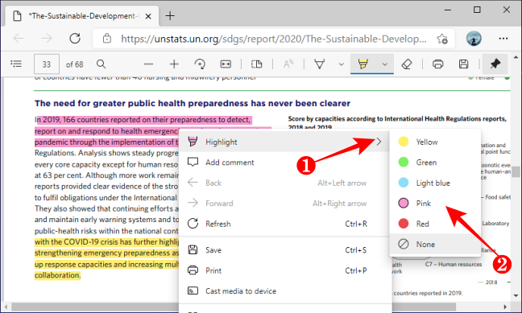Click the public health preparedness heading

point(193,104)
